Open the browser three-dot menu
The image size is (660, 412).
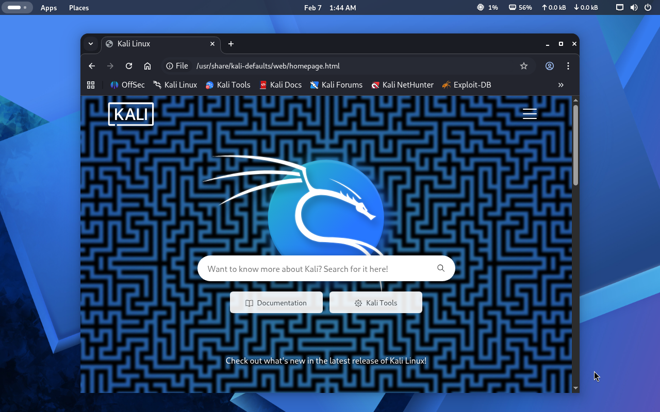click(568, 66)
